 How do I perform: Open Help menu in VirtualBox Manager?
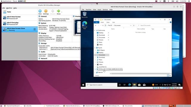click(15, 8)
